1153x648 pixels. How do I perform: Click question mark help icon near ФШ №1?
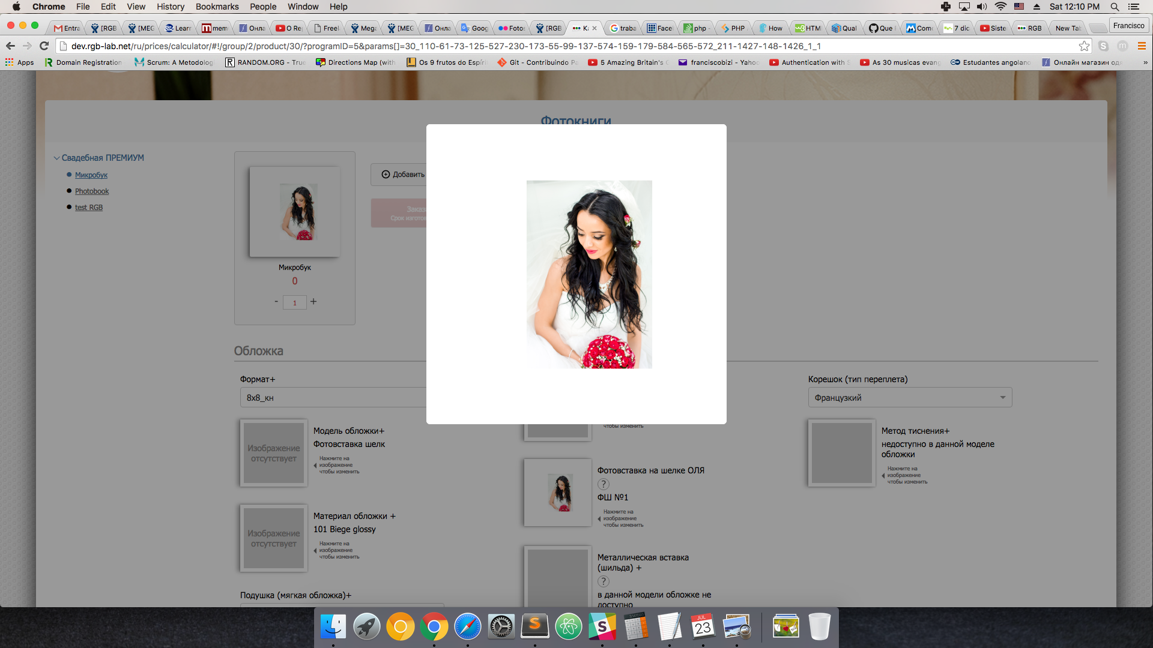point(604,484)
